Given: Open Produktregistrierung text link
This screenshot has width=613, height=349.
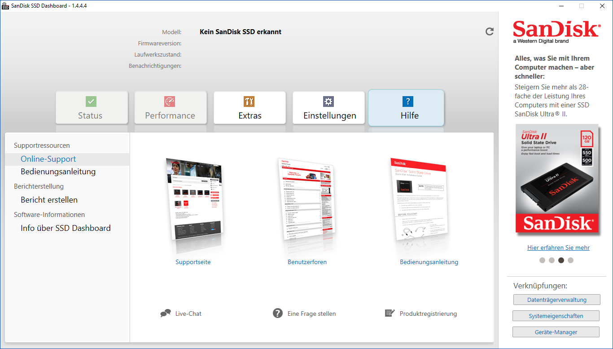Looking at the screenshot, I should point(429,314).
